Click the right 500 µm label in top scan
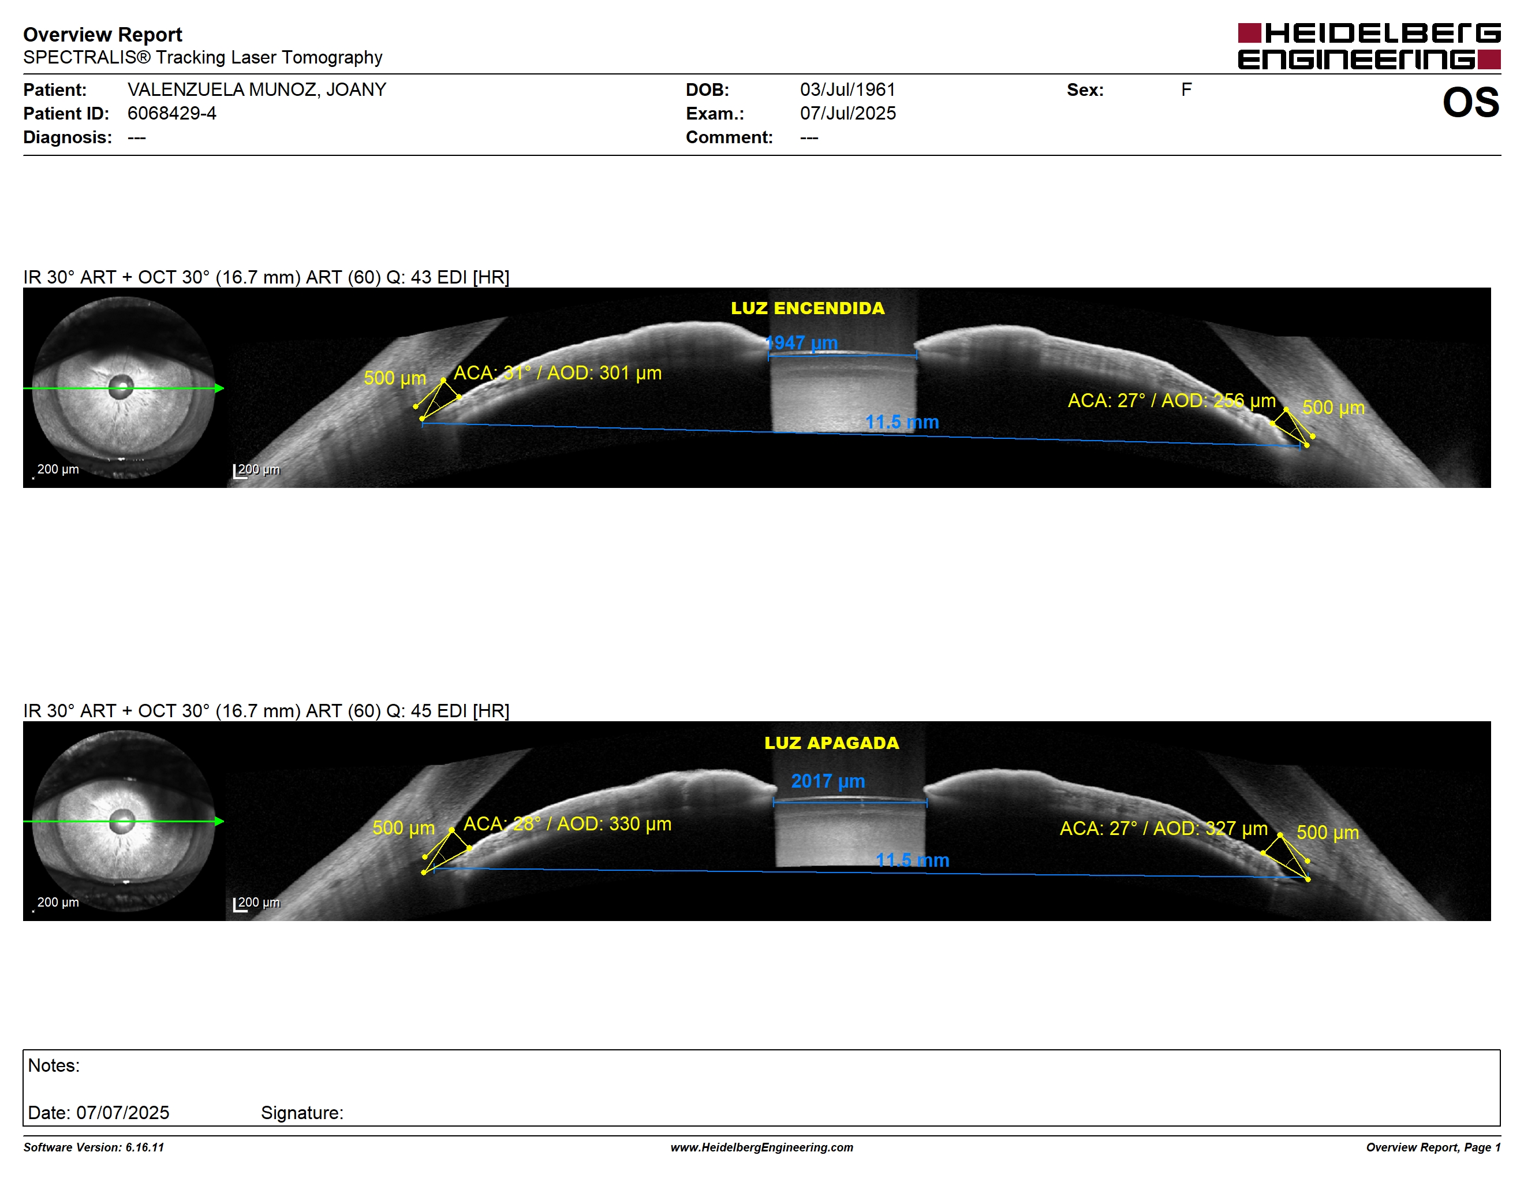The width and height of the screenshot is (1524, 1178). tap(1333, 407)
